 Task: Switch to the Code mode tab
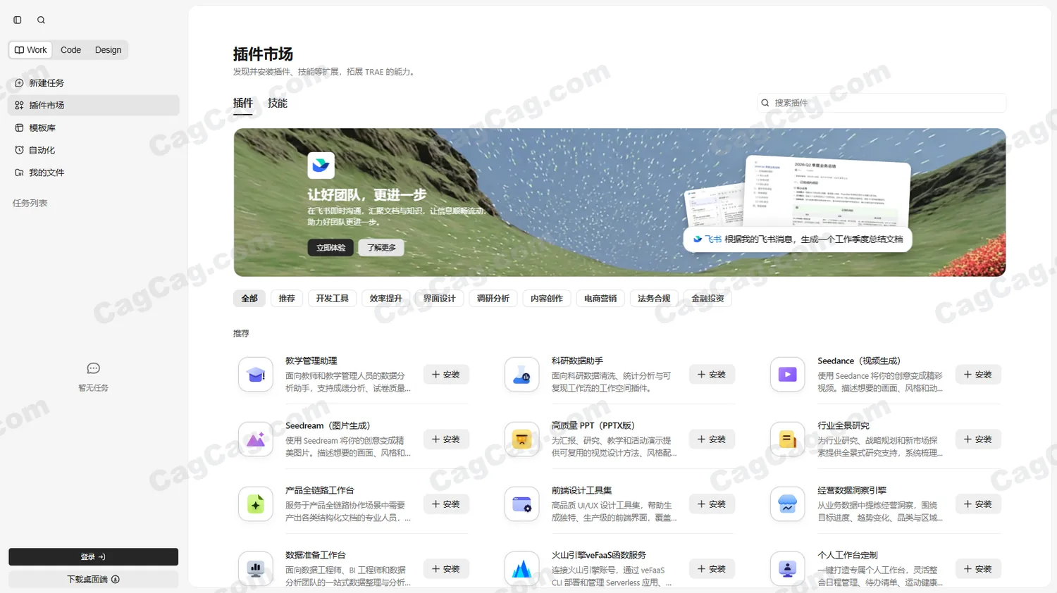click(x=70, y=50)
